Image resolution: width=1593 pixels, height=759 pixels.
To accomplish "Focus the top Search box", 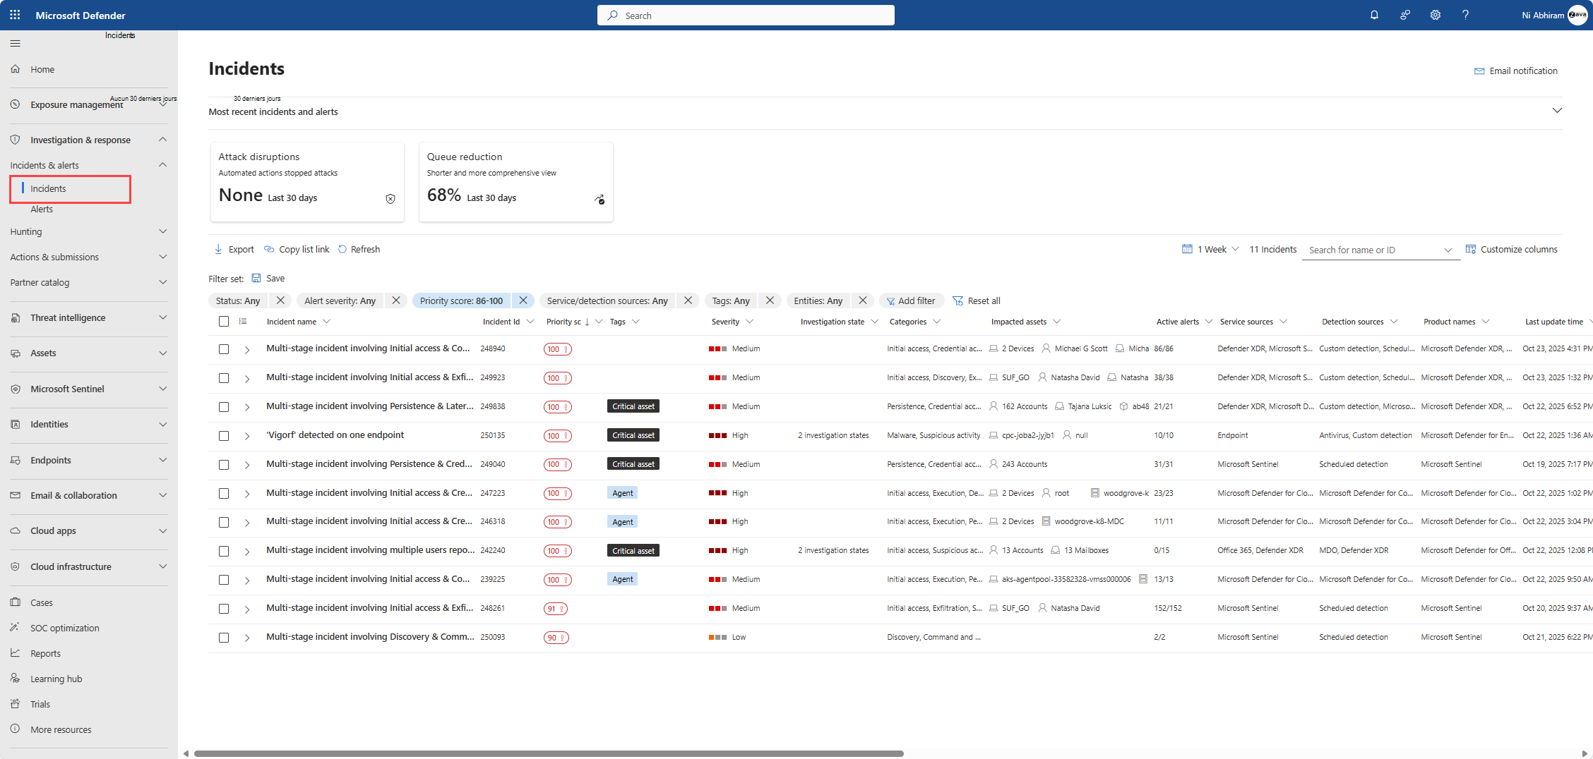I will pyautogui.click(x=746, y=15).
